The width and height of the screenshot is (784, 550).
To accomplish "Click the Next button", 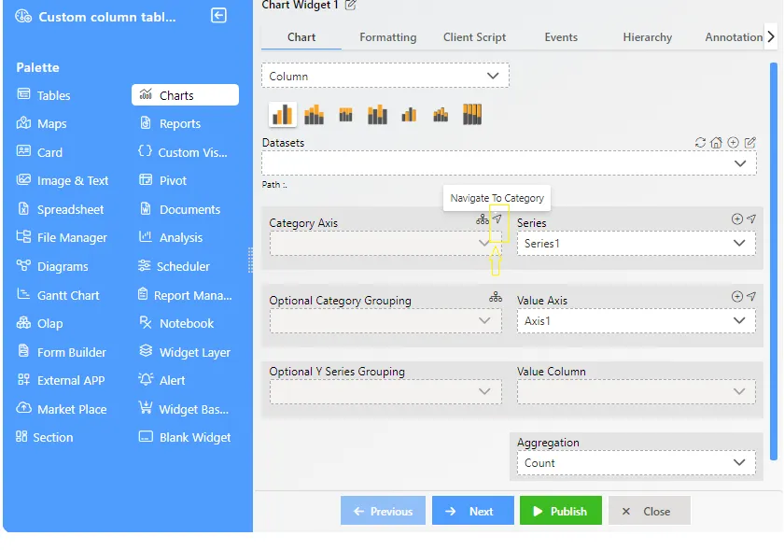I will pos(473,511).
